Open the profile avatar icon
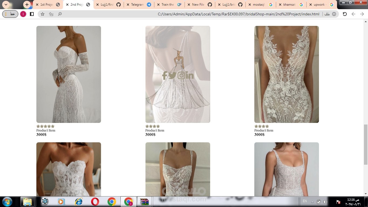The height and width of the screenshot is (207, 368). pos(23,14)
